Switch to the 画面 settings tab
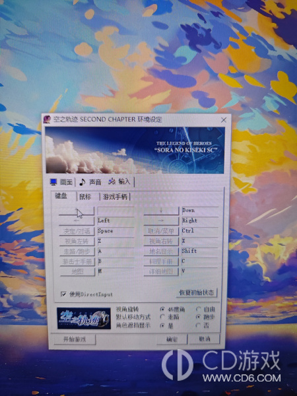297x396 pixels. coord(61,182)
